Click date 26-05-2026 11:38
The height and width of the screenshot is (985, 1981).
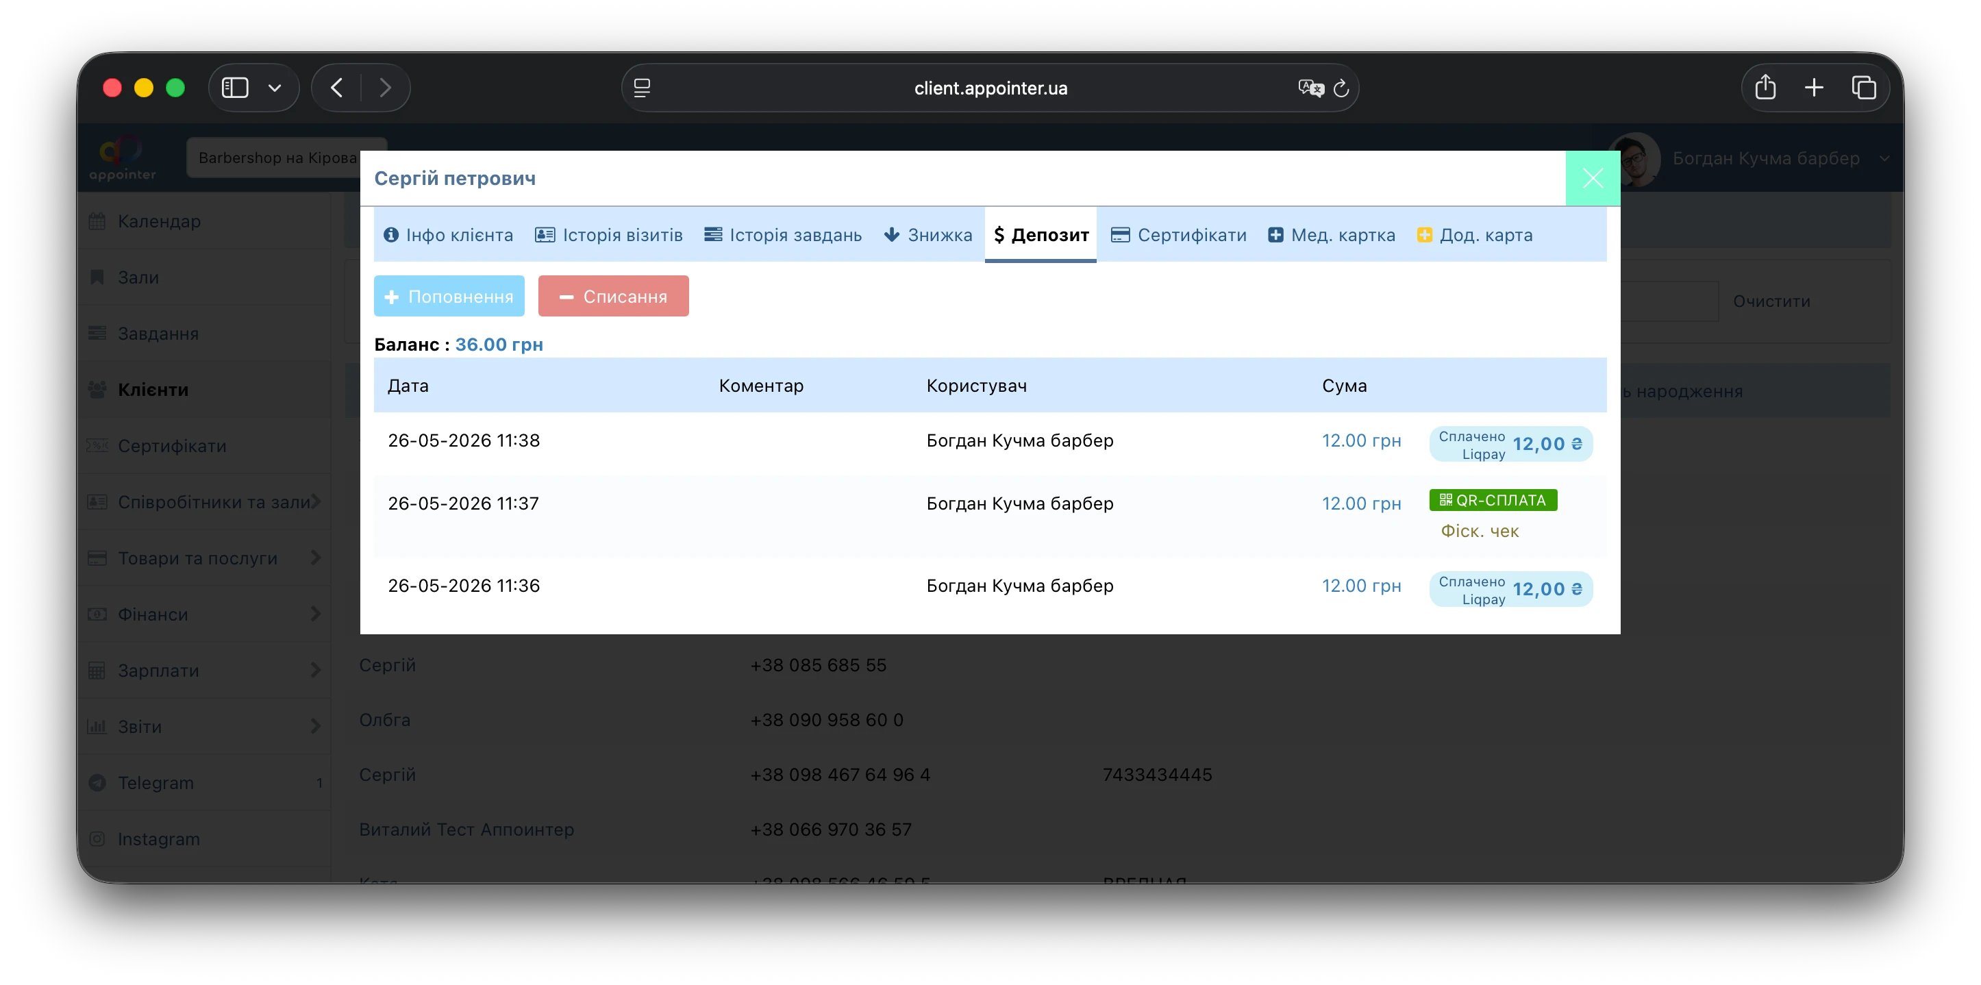pos(464,440)
